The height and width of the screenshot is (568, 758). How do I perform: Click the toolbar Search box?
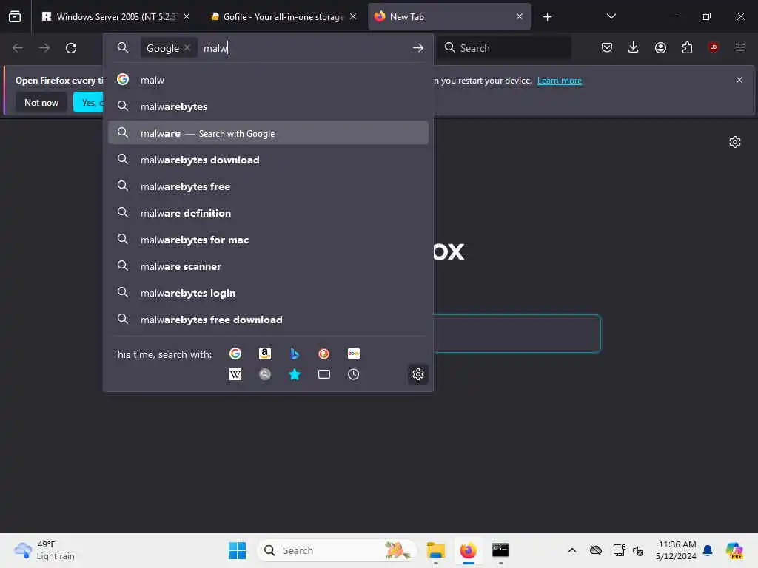click(x=505, y=48)
